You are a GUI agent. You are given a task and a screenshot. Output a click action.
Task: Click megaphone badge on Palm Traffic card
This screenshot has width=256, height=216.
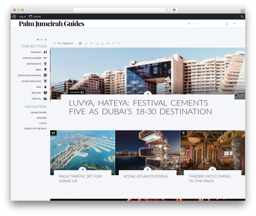click(x=53, y=133)
